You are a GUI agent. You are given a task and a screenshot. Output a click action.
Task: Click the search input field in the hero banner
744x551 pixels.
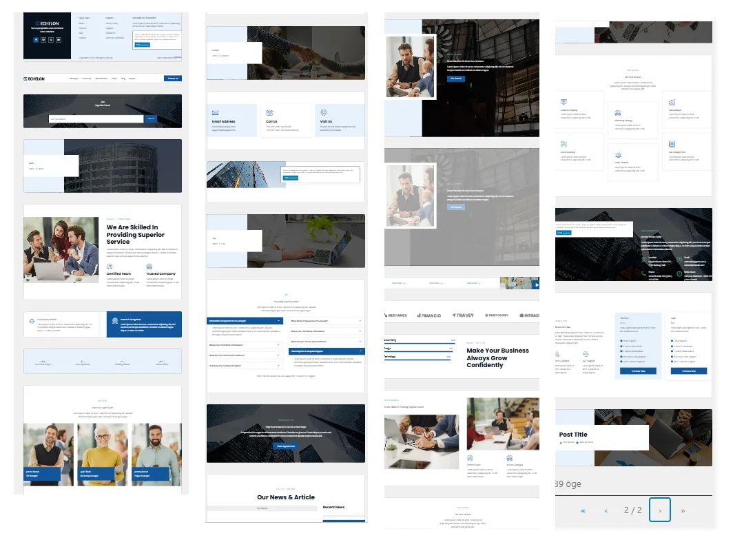pyautogui.click(x=96, y=118)
